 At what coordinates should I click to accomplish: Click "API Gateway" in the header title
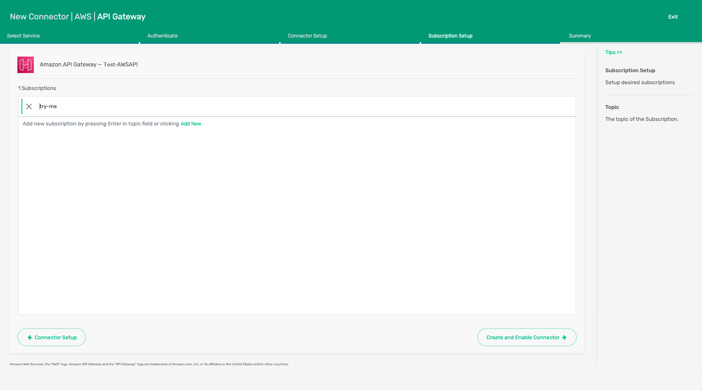pyautogui.click(x=121, y=17)
